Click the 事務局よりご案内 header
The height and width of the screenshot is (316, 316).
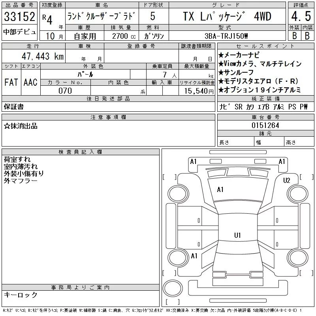[80, 288]
